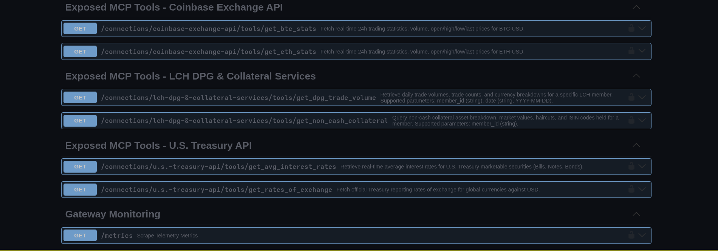This screenshot has height=251, width=718.
Task: Click GET button for get_rates_of_exchange
Action: (x=80, y=190)
